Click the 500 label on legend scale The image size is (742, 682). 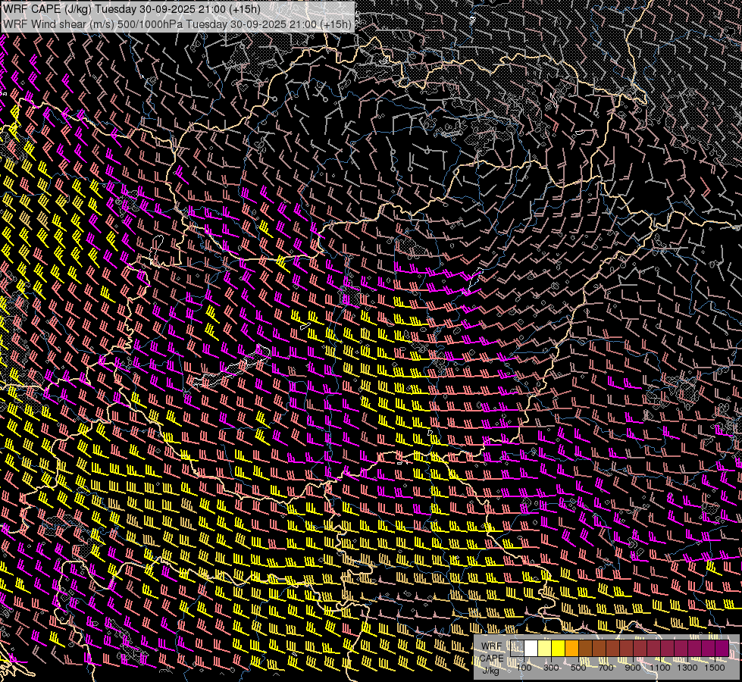tap(578, 668)
